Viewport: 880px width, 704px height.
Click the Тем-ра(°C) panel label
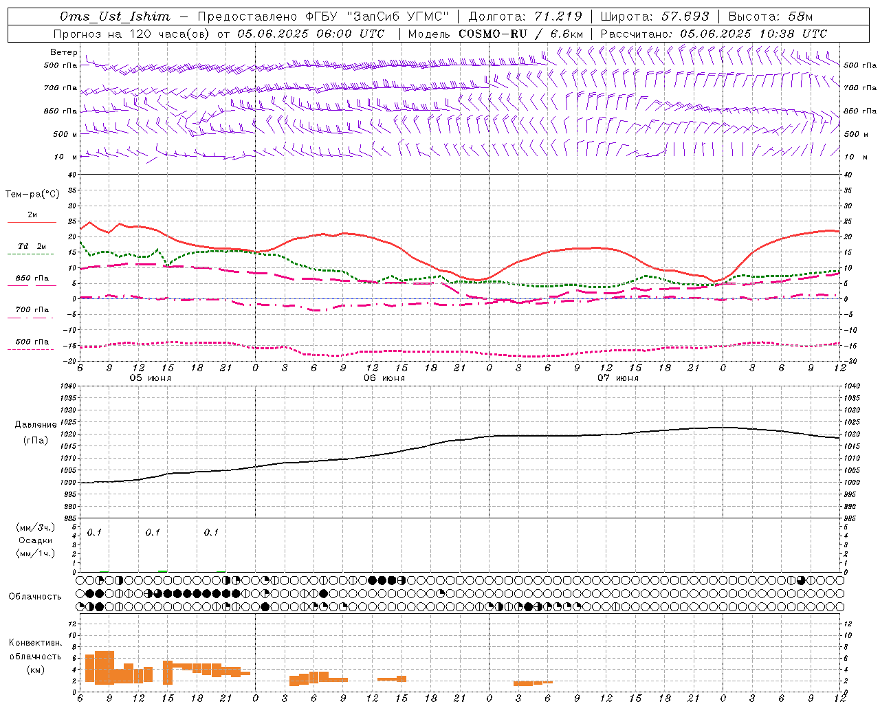32,195
